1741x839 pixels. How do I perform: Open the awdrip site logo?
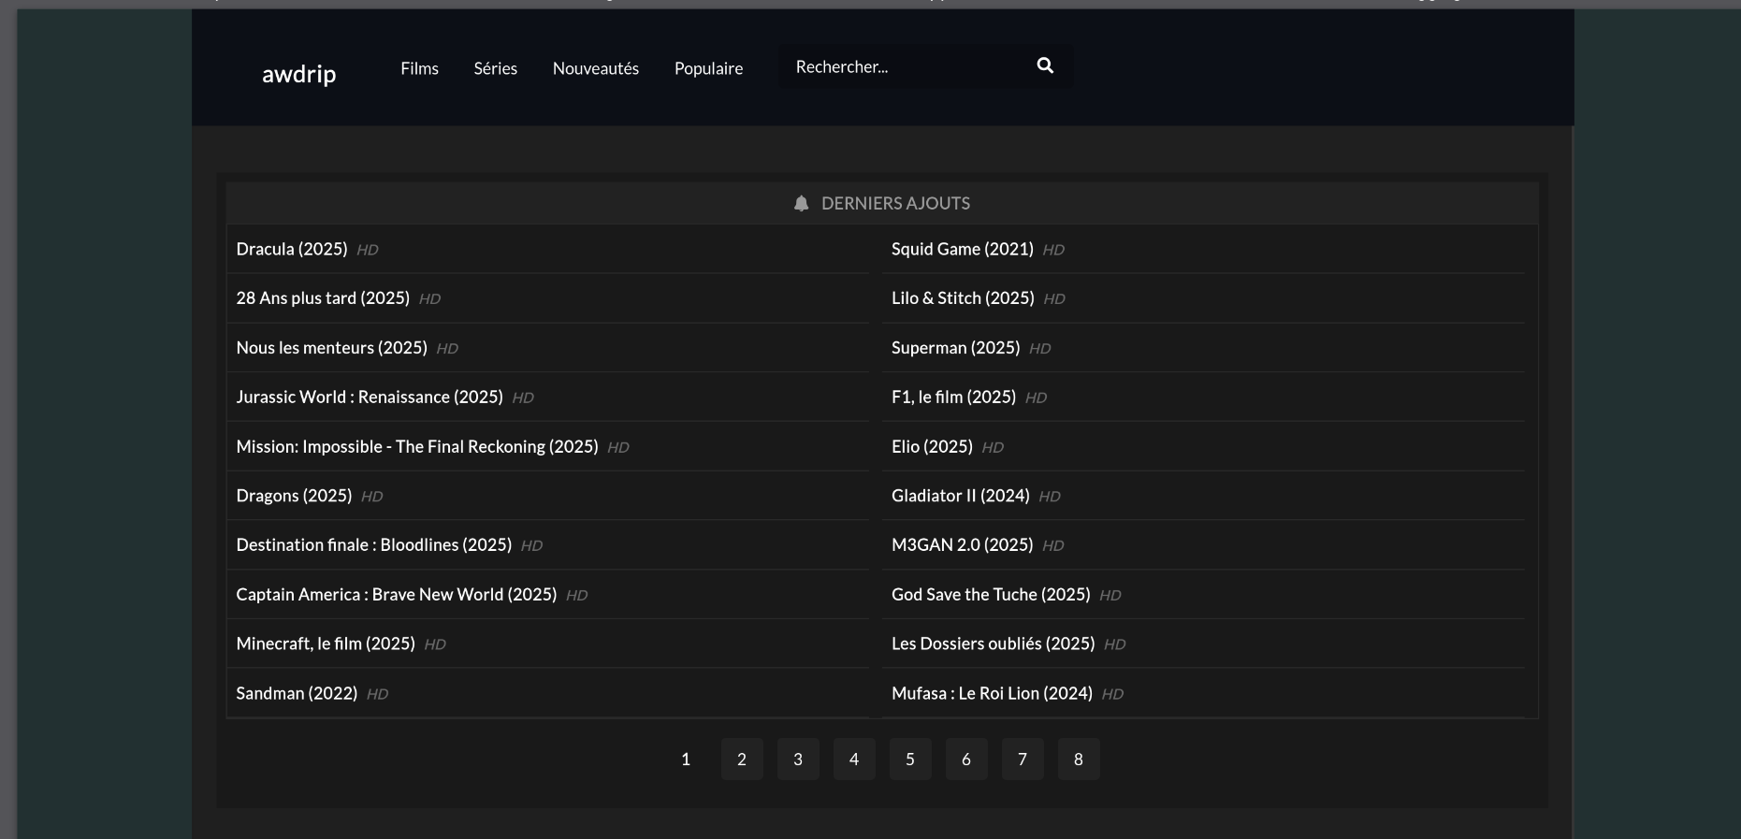[x=298, y=74]
